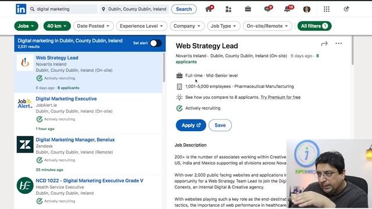The height and width of the screenshot is (209, 372).
Task: Click the recruiting badge icon under Novartis Ireland
Action: pyautogui.click(x=40, y=78)
